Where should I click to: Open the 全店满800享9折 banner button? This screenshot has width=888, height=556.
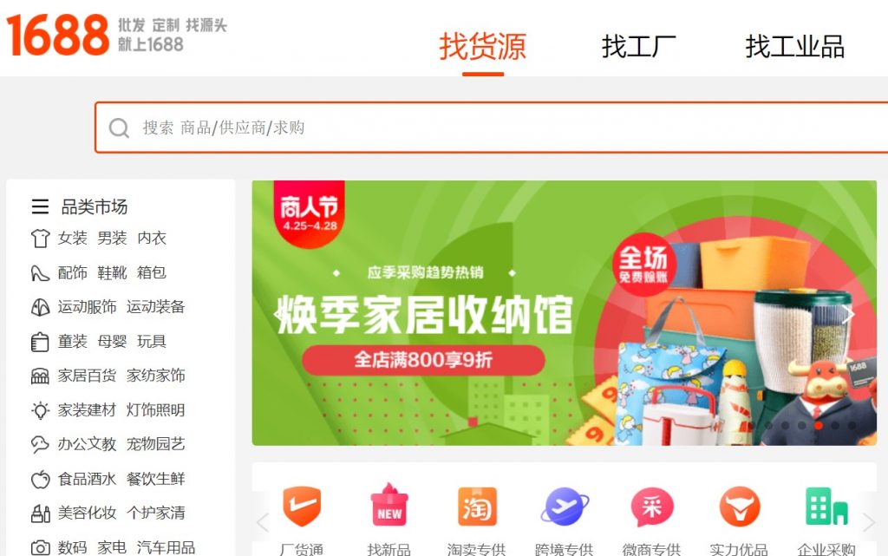coord(423,359)
